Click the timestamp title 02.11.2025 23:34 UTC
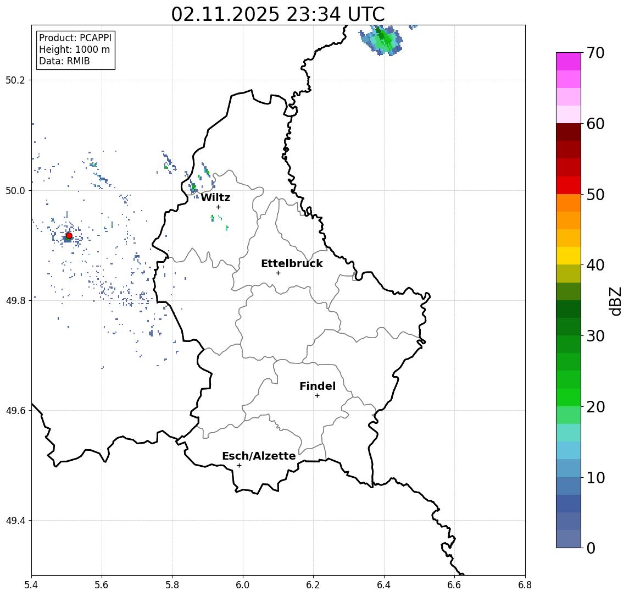The width and height of the screenshot is (629, 596). click(x=278, y=14)
